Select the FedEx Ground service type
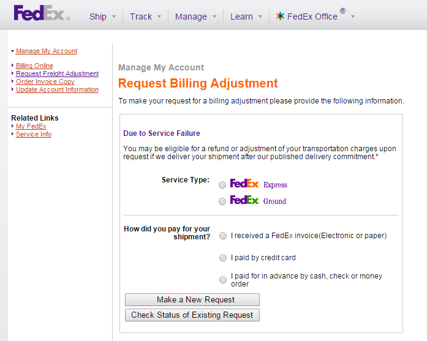Image resolution: width=427 pixels, height=341 pixels. pos(222,201)
